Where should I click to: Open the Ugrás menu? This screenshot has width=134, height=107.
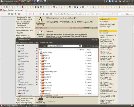point(36,43)
